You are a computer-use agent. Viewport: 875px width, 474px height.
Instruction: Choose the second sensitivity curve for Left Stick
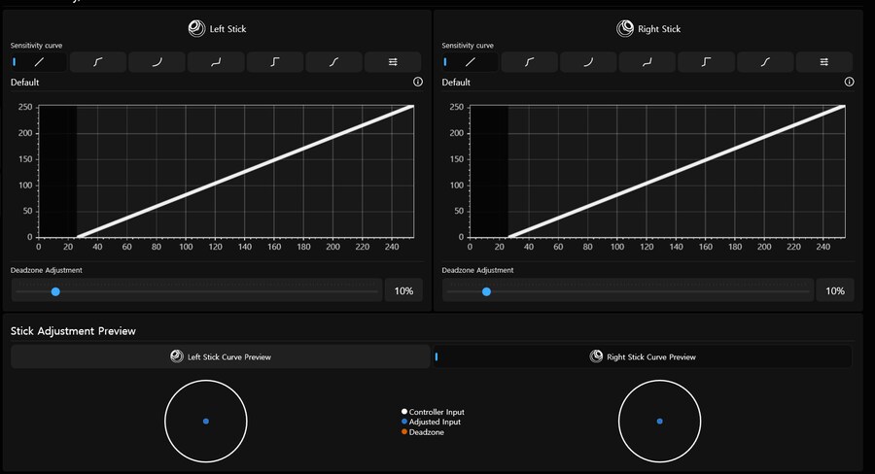(x=98, y=62)
